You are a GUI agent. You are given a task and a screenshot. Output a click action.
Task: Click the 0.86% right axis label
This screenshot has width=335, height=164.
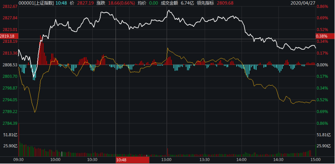[x=322, y=123]
